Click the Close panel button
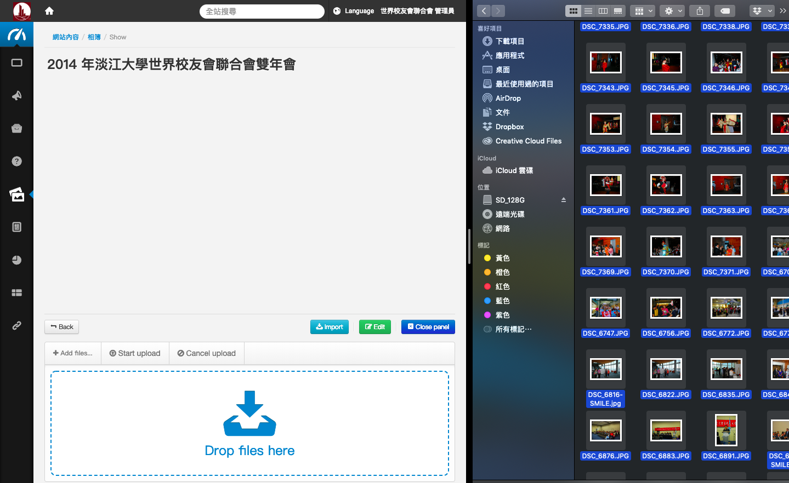Screen dimensions: 789x483 pos(428,327)
